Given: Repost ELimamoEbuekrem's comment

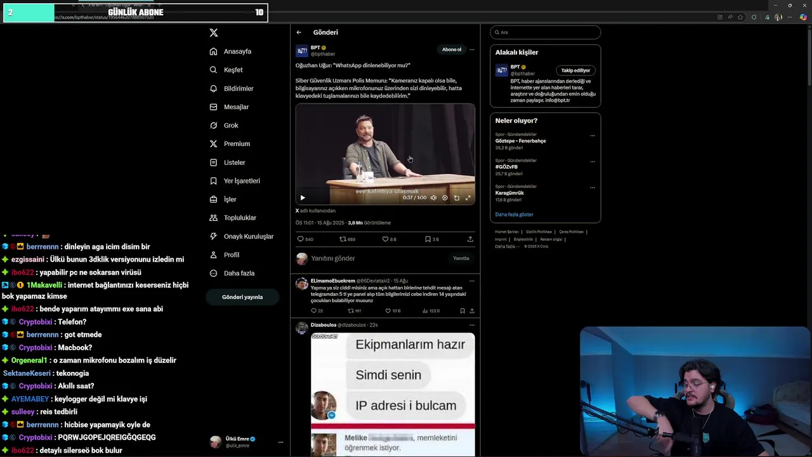Looking at the screenshot, I should [351, 311].
